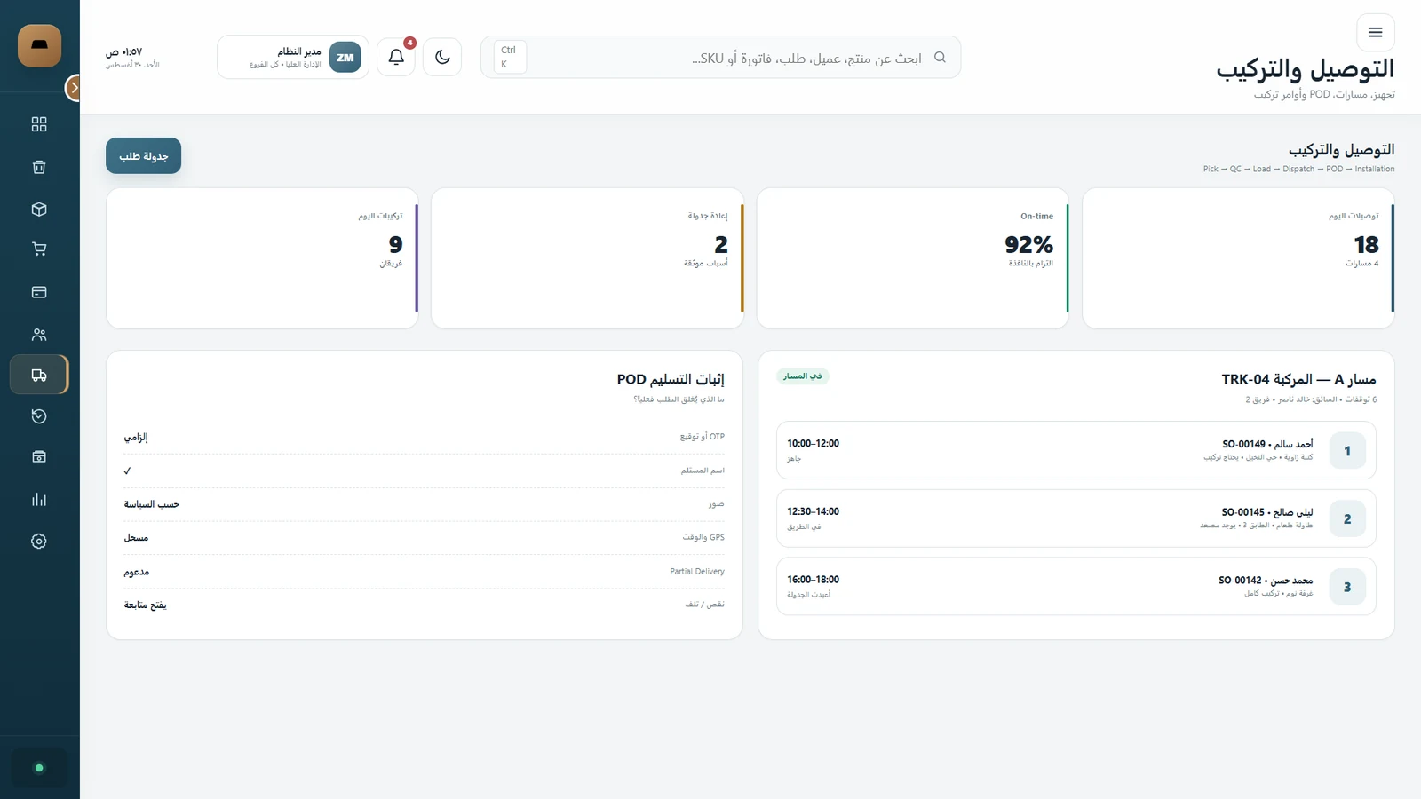The height and width of the screenshot is (799, 1421).
Task: Open the bar chart reports icon in sidebar
Action: pos(39,499)
